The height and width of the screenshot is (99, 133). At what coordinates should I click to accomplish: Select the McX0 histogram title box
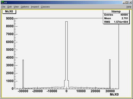9,12
